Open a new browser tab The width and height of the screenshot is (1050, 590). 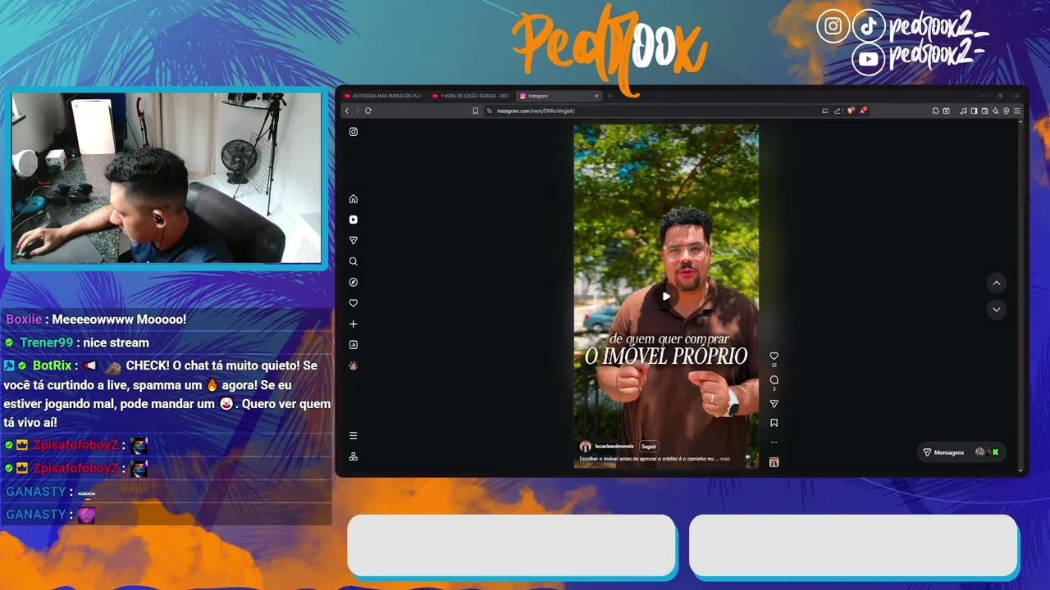(609, 96)
